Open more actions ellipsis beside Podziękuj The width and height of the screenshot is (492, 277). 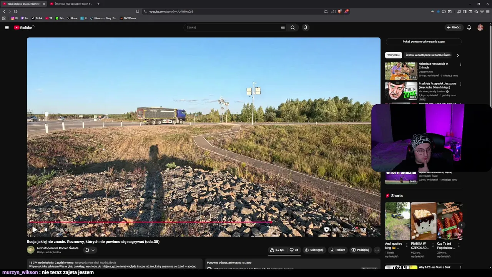[377, 250]
